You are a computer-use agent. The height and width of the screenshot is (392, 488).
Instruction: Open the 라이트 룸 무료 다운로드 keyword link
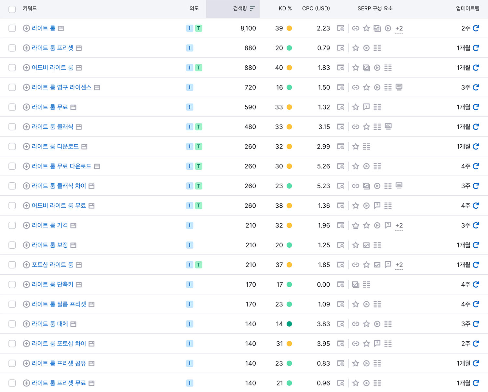[61, 166]
